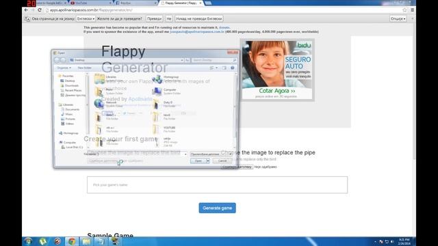Select the Flappy Generator browser tab

click(x=181, y=3)
